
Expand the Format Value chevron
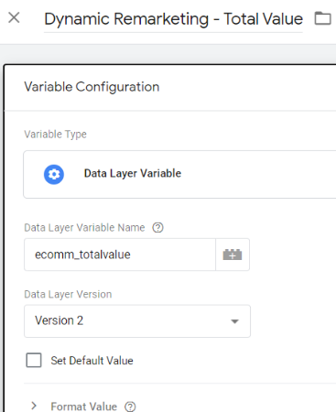pos(34,406)
